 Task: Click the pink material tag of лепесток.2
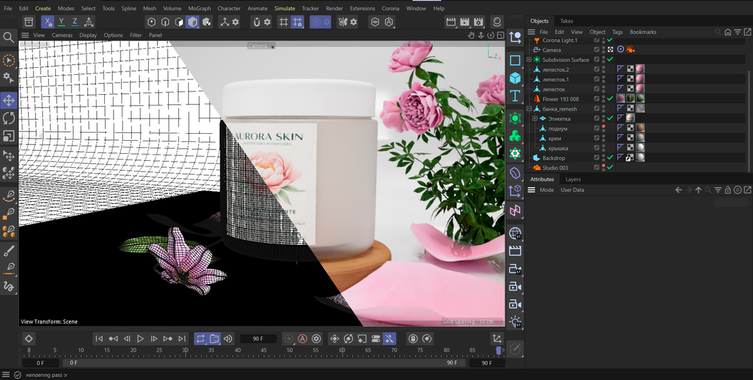[639, 69]
